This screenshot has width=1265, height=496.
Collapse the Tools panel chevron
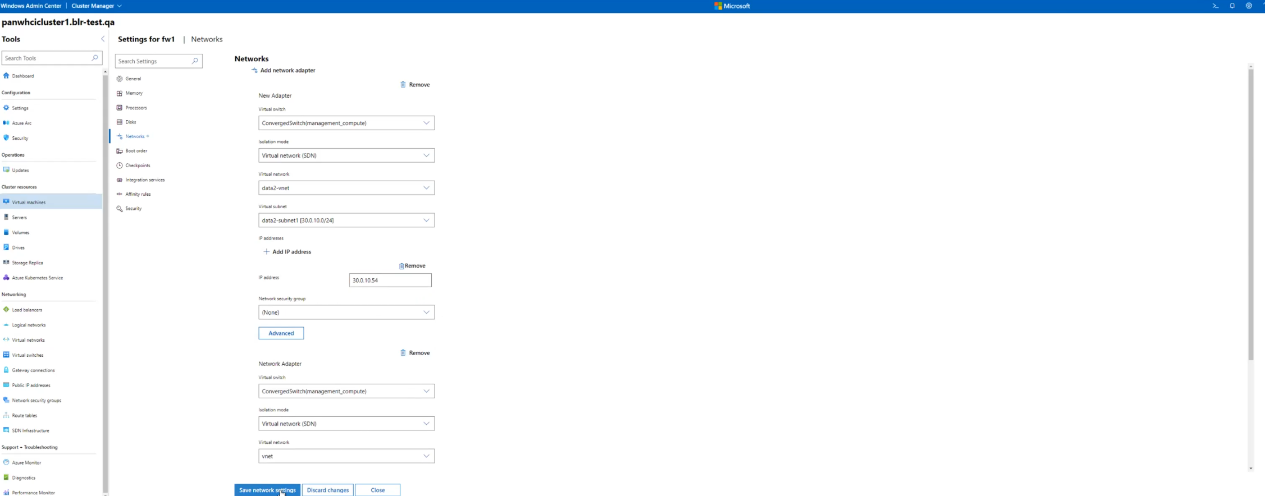[103, 39]
